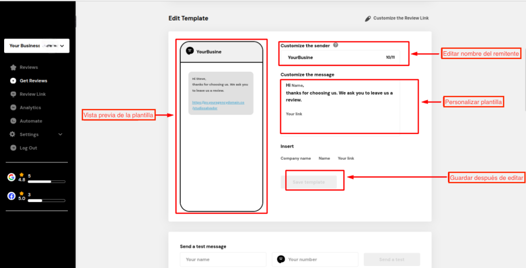This screenshot has height=268, width=526.
Task: Click the Review Link chat icon
Action: pos(13,94)
